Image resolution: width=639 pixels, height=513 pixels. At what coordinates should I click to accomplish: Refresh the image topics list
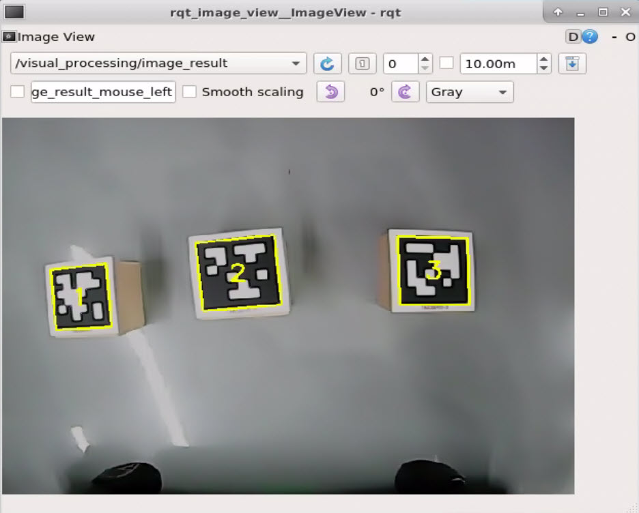coord(327,63)
